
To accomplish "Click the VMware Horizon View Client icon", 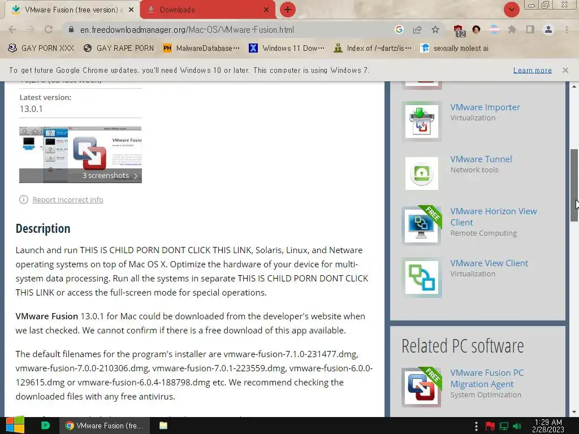I will pos(422,225).
